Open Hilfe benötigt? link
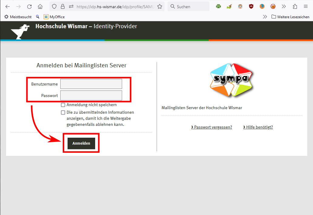 point(258,127)
